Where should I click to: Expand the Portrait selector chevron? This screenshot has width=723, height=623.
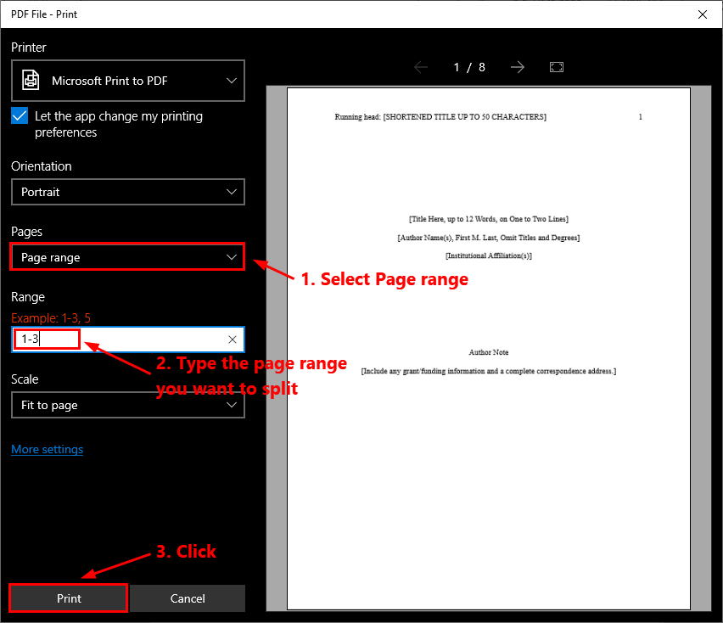coord(231,192)
